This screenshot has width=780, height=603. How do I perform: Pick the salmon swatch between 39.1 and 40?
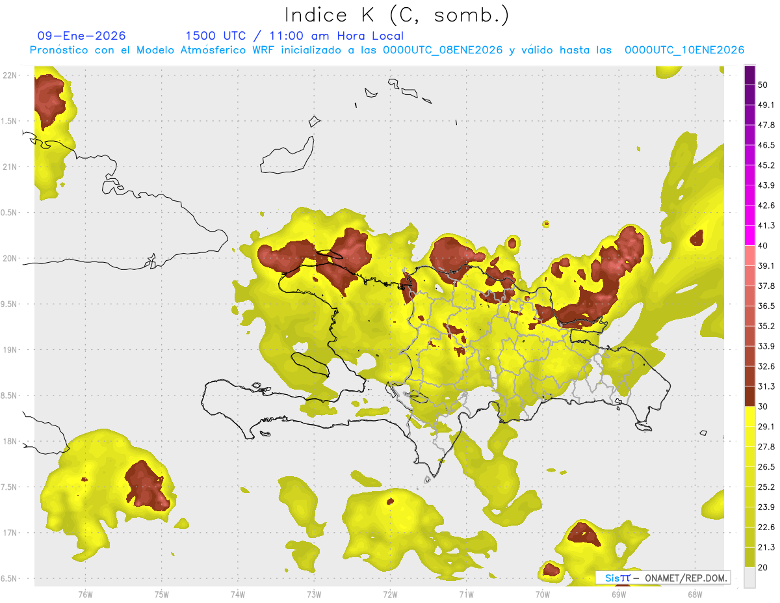(749, 256)
